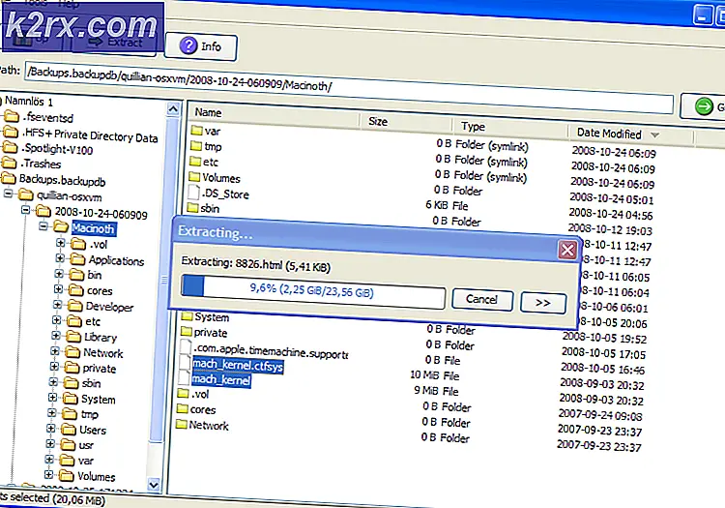Expand the Developer tree node

(x=57, y=305)
